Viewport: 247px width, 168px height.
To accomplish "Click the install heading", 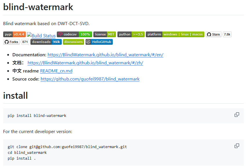I will [x=15, y=96].
